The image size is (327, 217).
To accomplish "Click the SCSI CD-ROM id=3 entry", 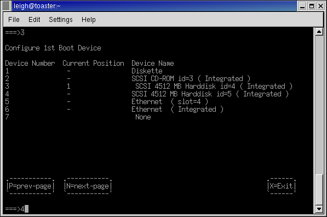I will coord(191,79).
